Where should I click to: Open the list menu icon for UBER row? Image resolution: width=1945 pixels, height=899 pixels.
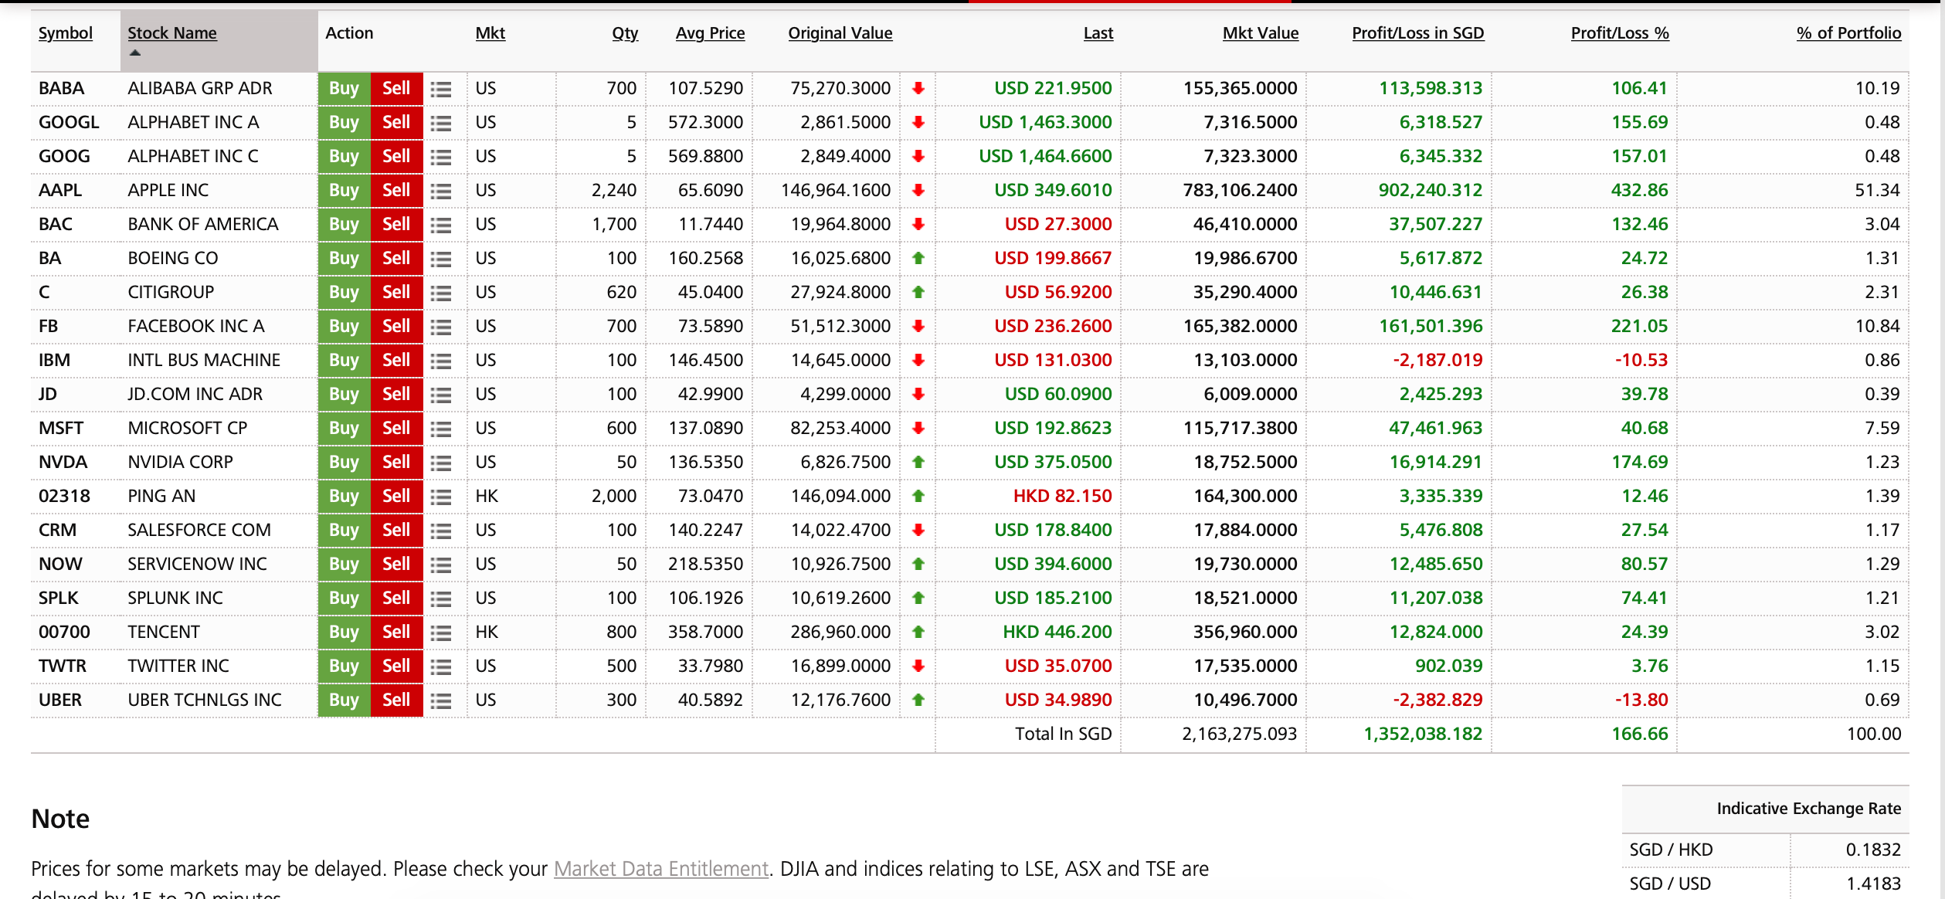click(x=441, y=701)
